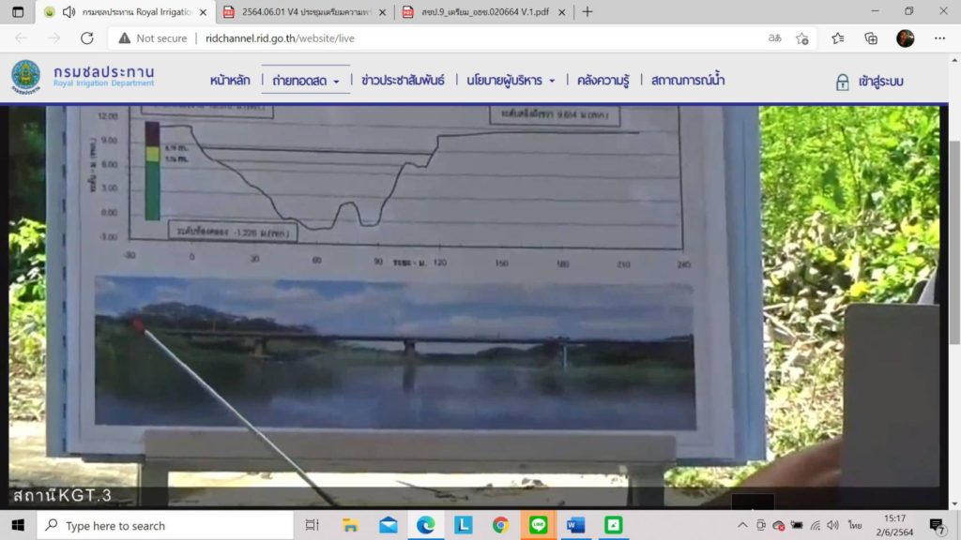Open the browser Collections icon

click(x=871, y=38)
